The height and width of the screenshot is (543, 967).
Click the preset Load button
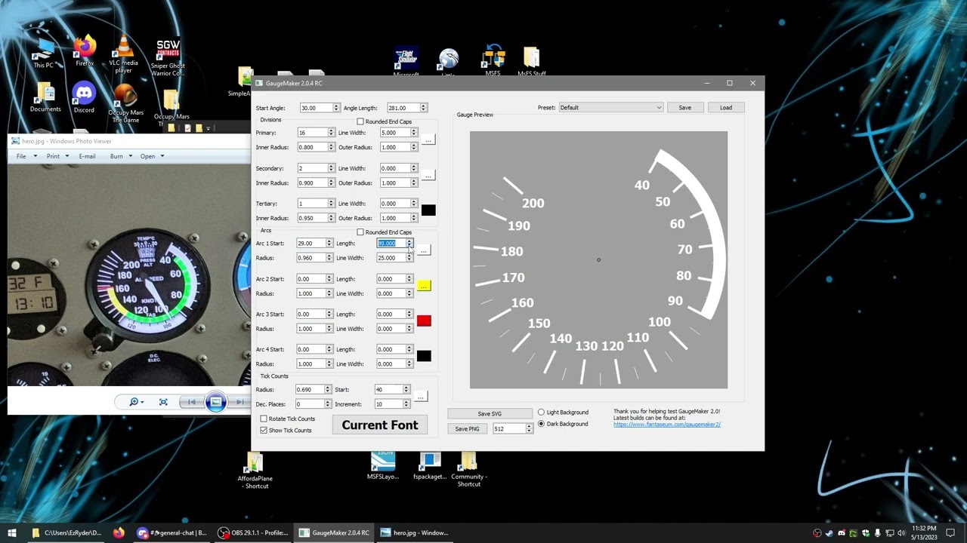click(725, 108)
